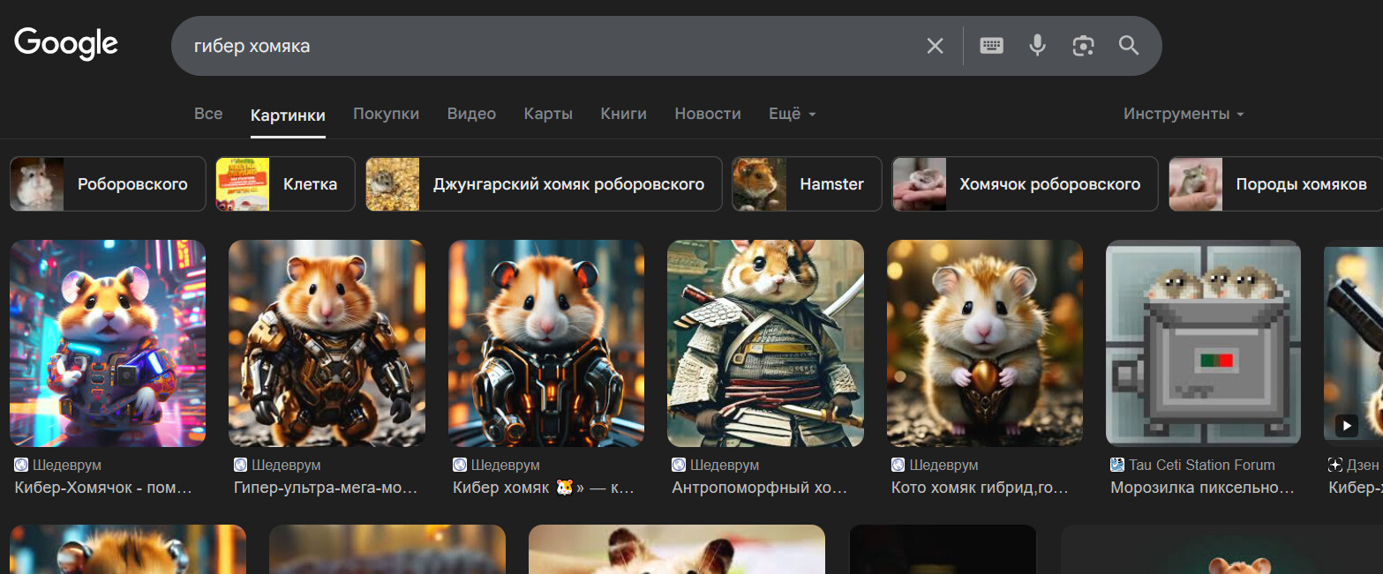This screenshot has width=1383, height=574.
Task: Open the on-screen keyboard icon
Action: 991,46
